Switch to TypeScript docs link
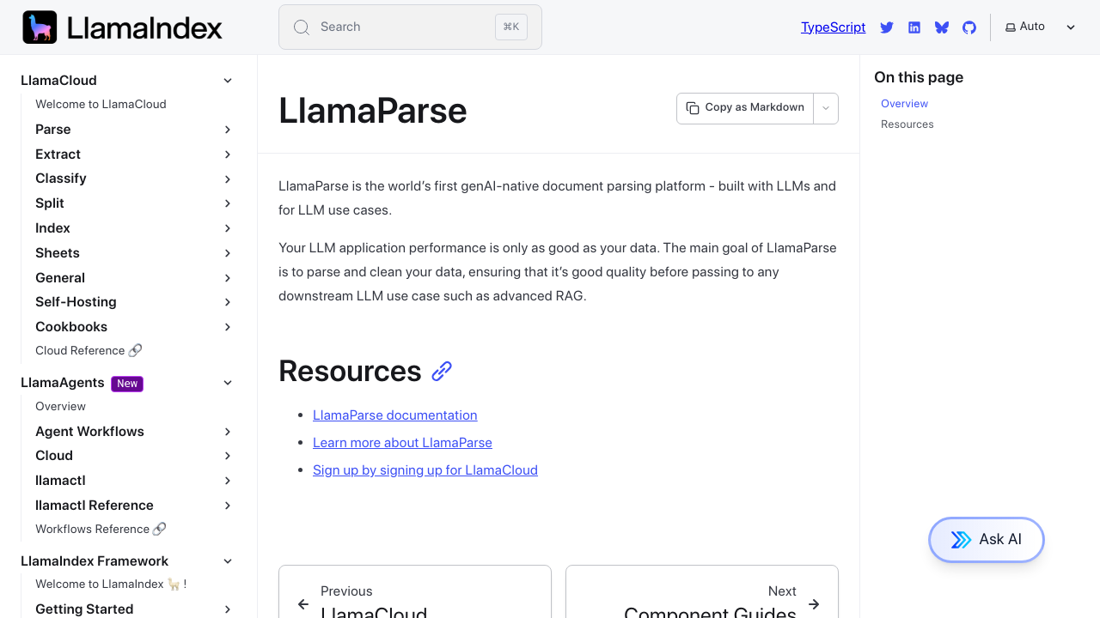This screenshot has height=618, width=1100. click(x=833, y=27)
